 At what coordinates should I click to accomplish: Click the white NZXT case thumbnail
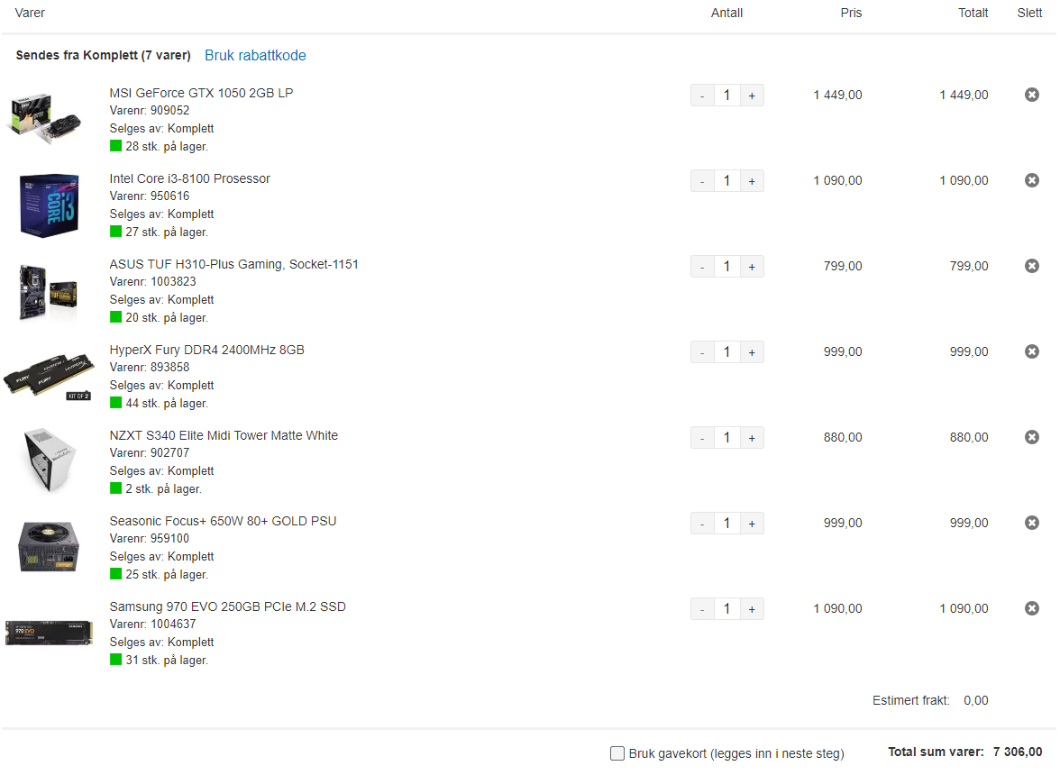coord(50,460)
